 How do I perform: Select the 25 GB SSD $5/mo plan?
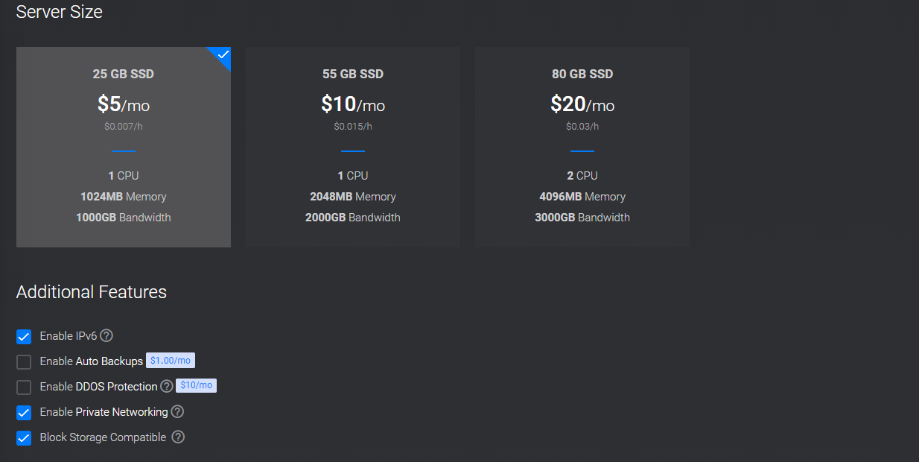[x=124, y=147]
